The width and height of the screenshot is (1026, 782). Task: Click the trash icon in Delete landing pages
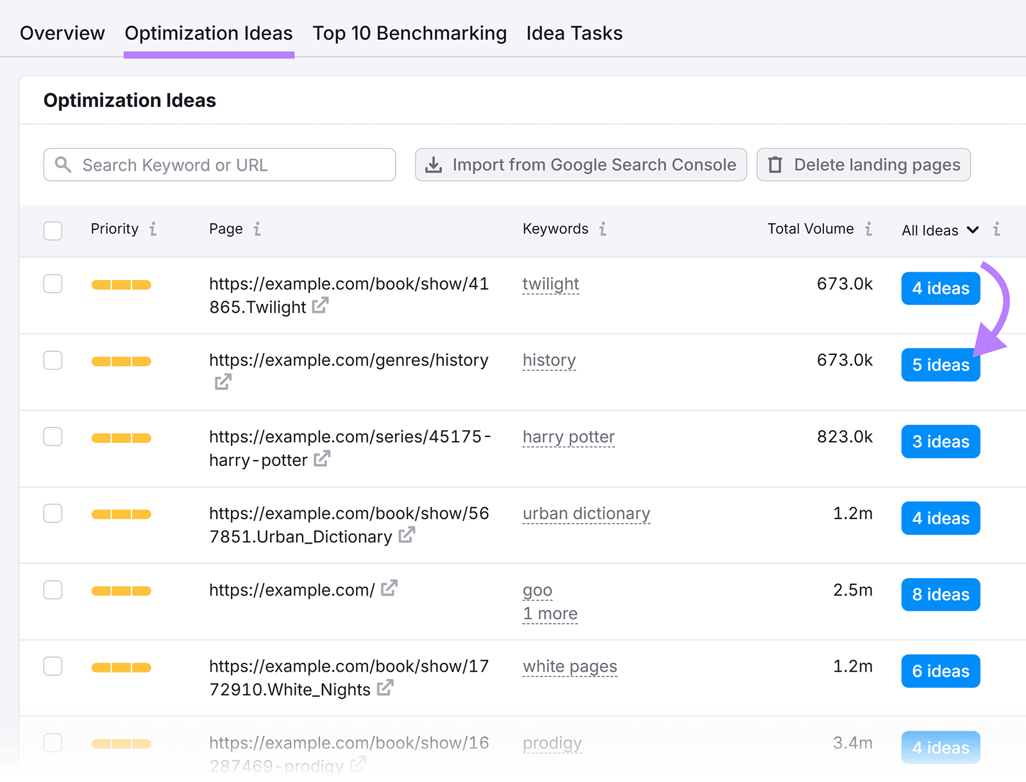[776, 165]
